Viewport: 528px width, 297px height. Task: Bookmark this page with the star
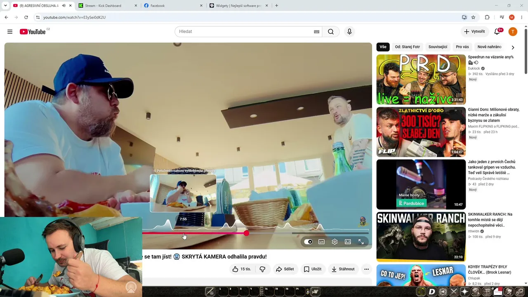[x=473, y=17]
